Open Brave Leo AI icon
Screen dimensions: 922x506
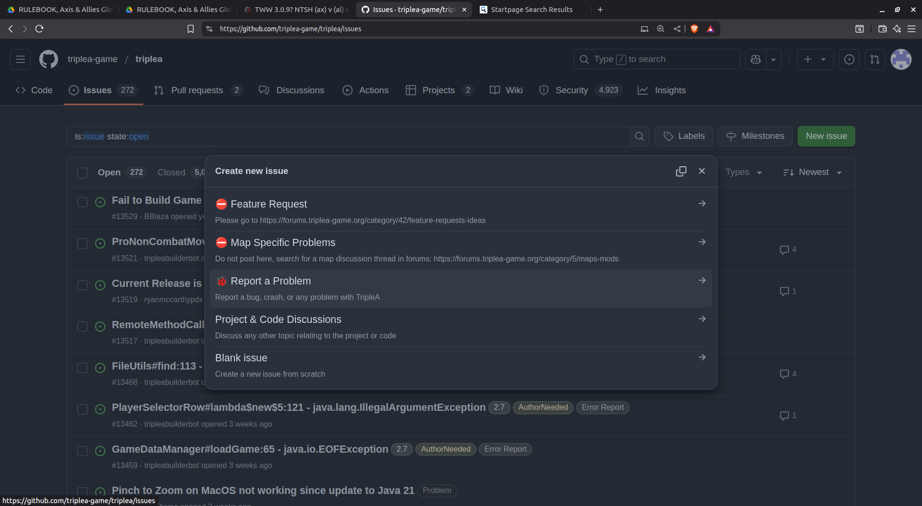[897, 29]
